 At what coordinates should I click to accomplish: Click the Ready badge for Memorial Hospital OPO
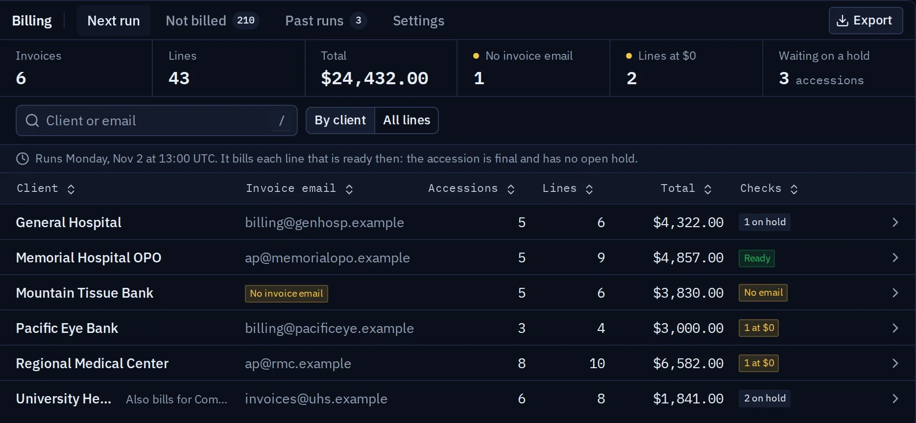pyautogui.click(x=757, y=258)
